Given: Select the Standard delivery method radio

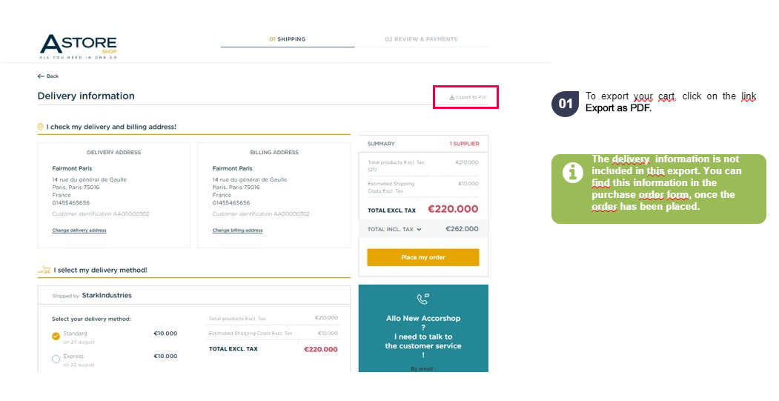Looking at the screenshot, I should (x=56, y=337).
